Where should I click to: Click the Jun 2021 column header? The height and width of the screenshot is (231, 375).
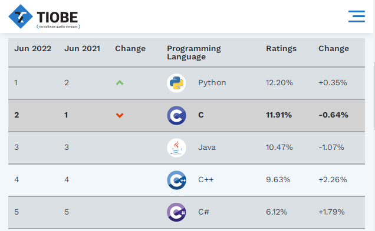(83, 49)
